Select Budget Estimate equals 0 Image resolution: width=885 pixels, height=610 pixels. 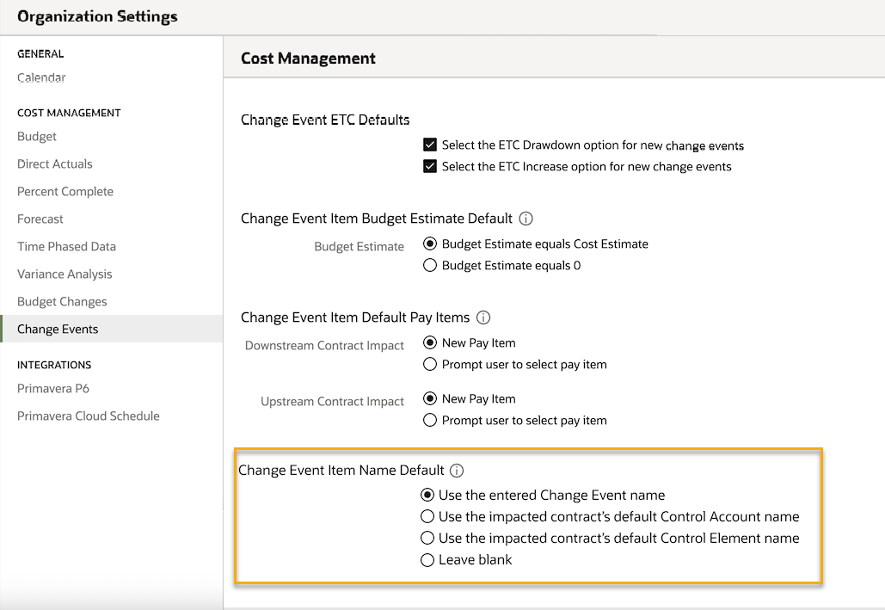(431, 266)
